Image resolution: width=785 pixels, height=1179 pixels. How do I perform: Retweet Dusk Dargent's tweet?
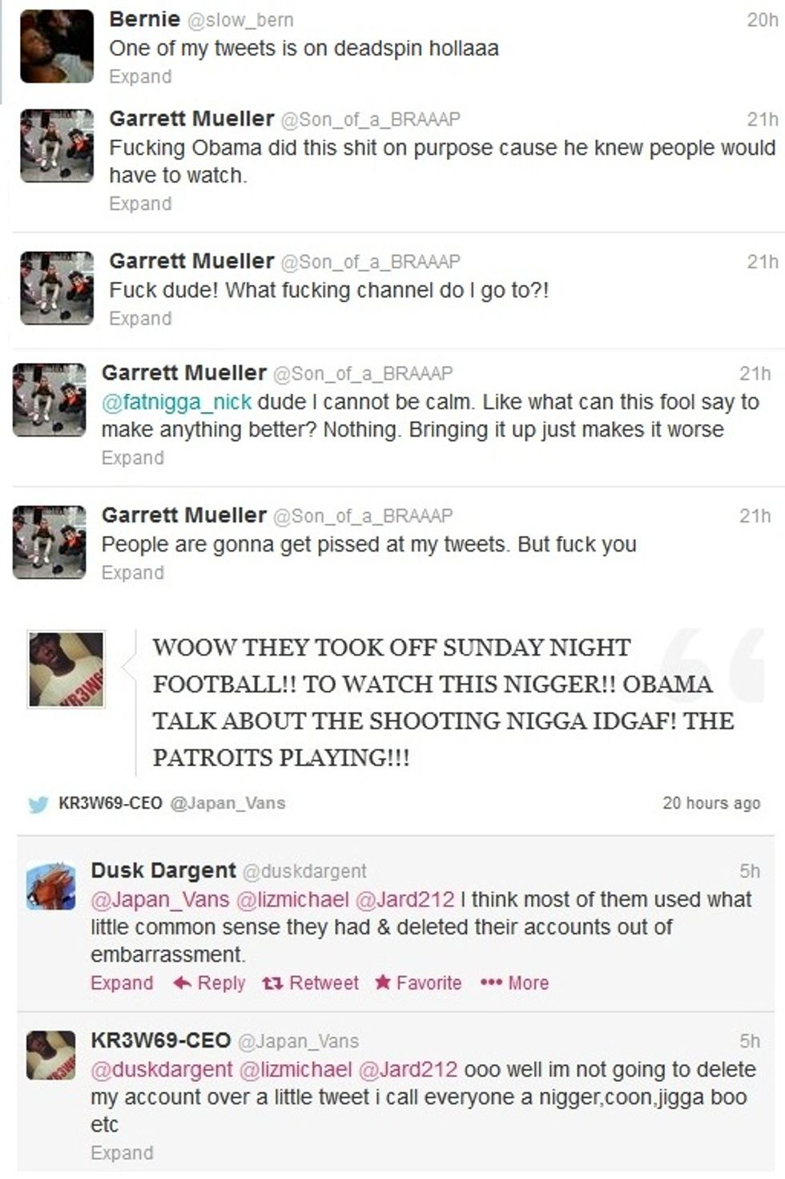click(x=310, y=983)
